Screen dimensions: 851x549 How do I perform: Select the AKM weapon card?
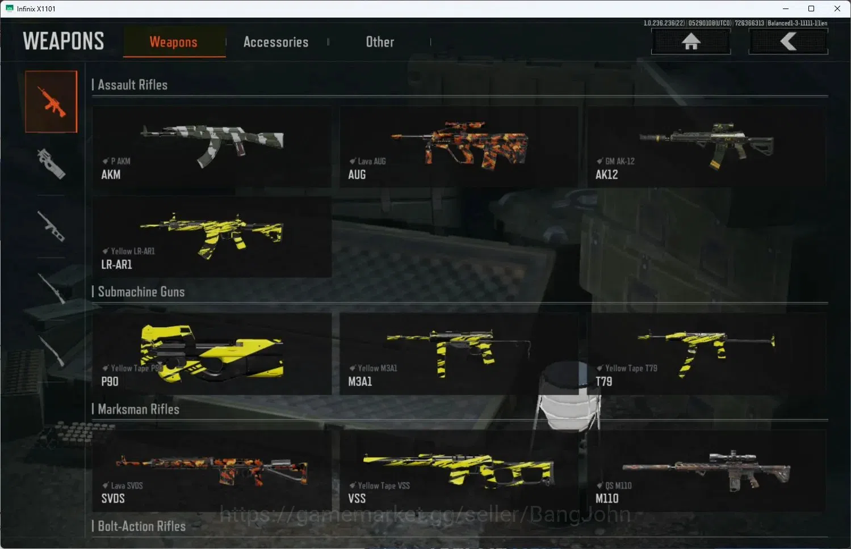pyautogui.click(x=212, y=146)
